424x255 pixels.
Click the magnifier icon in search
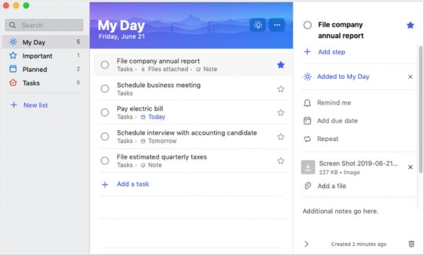[13, 25]
